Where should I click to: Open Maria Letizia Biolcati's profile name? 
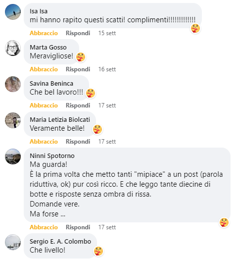[x=60, y=119]
